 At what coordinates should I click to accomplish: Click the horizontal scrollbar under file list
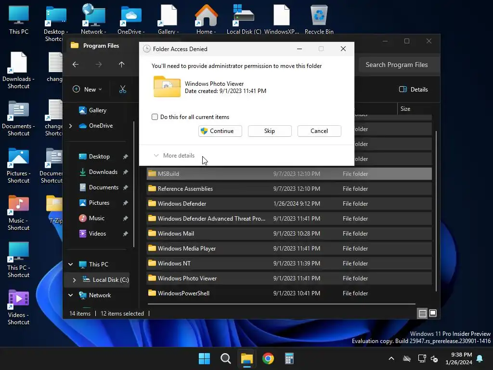click(x=281, y=304)
